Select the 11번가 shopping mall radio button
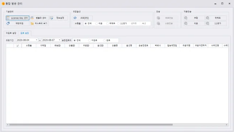Viewport: 234px width, 132px height. coord(118,24)
